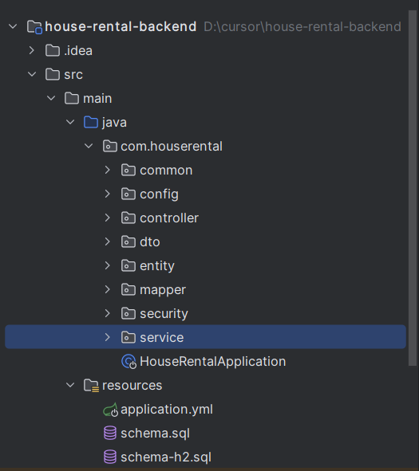The height and width of the screenshot is (471, 419).
Task: Select the config package
Action: click(159, 194)
